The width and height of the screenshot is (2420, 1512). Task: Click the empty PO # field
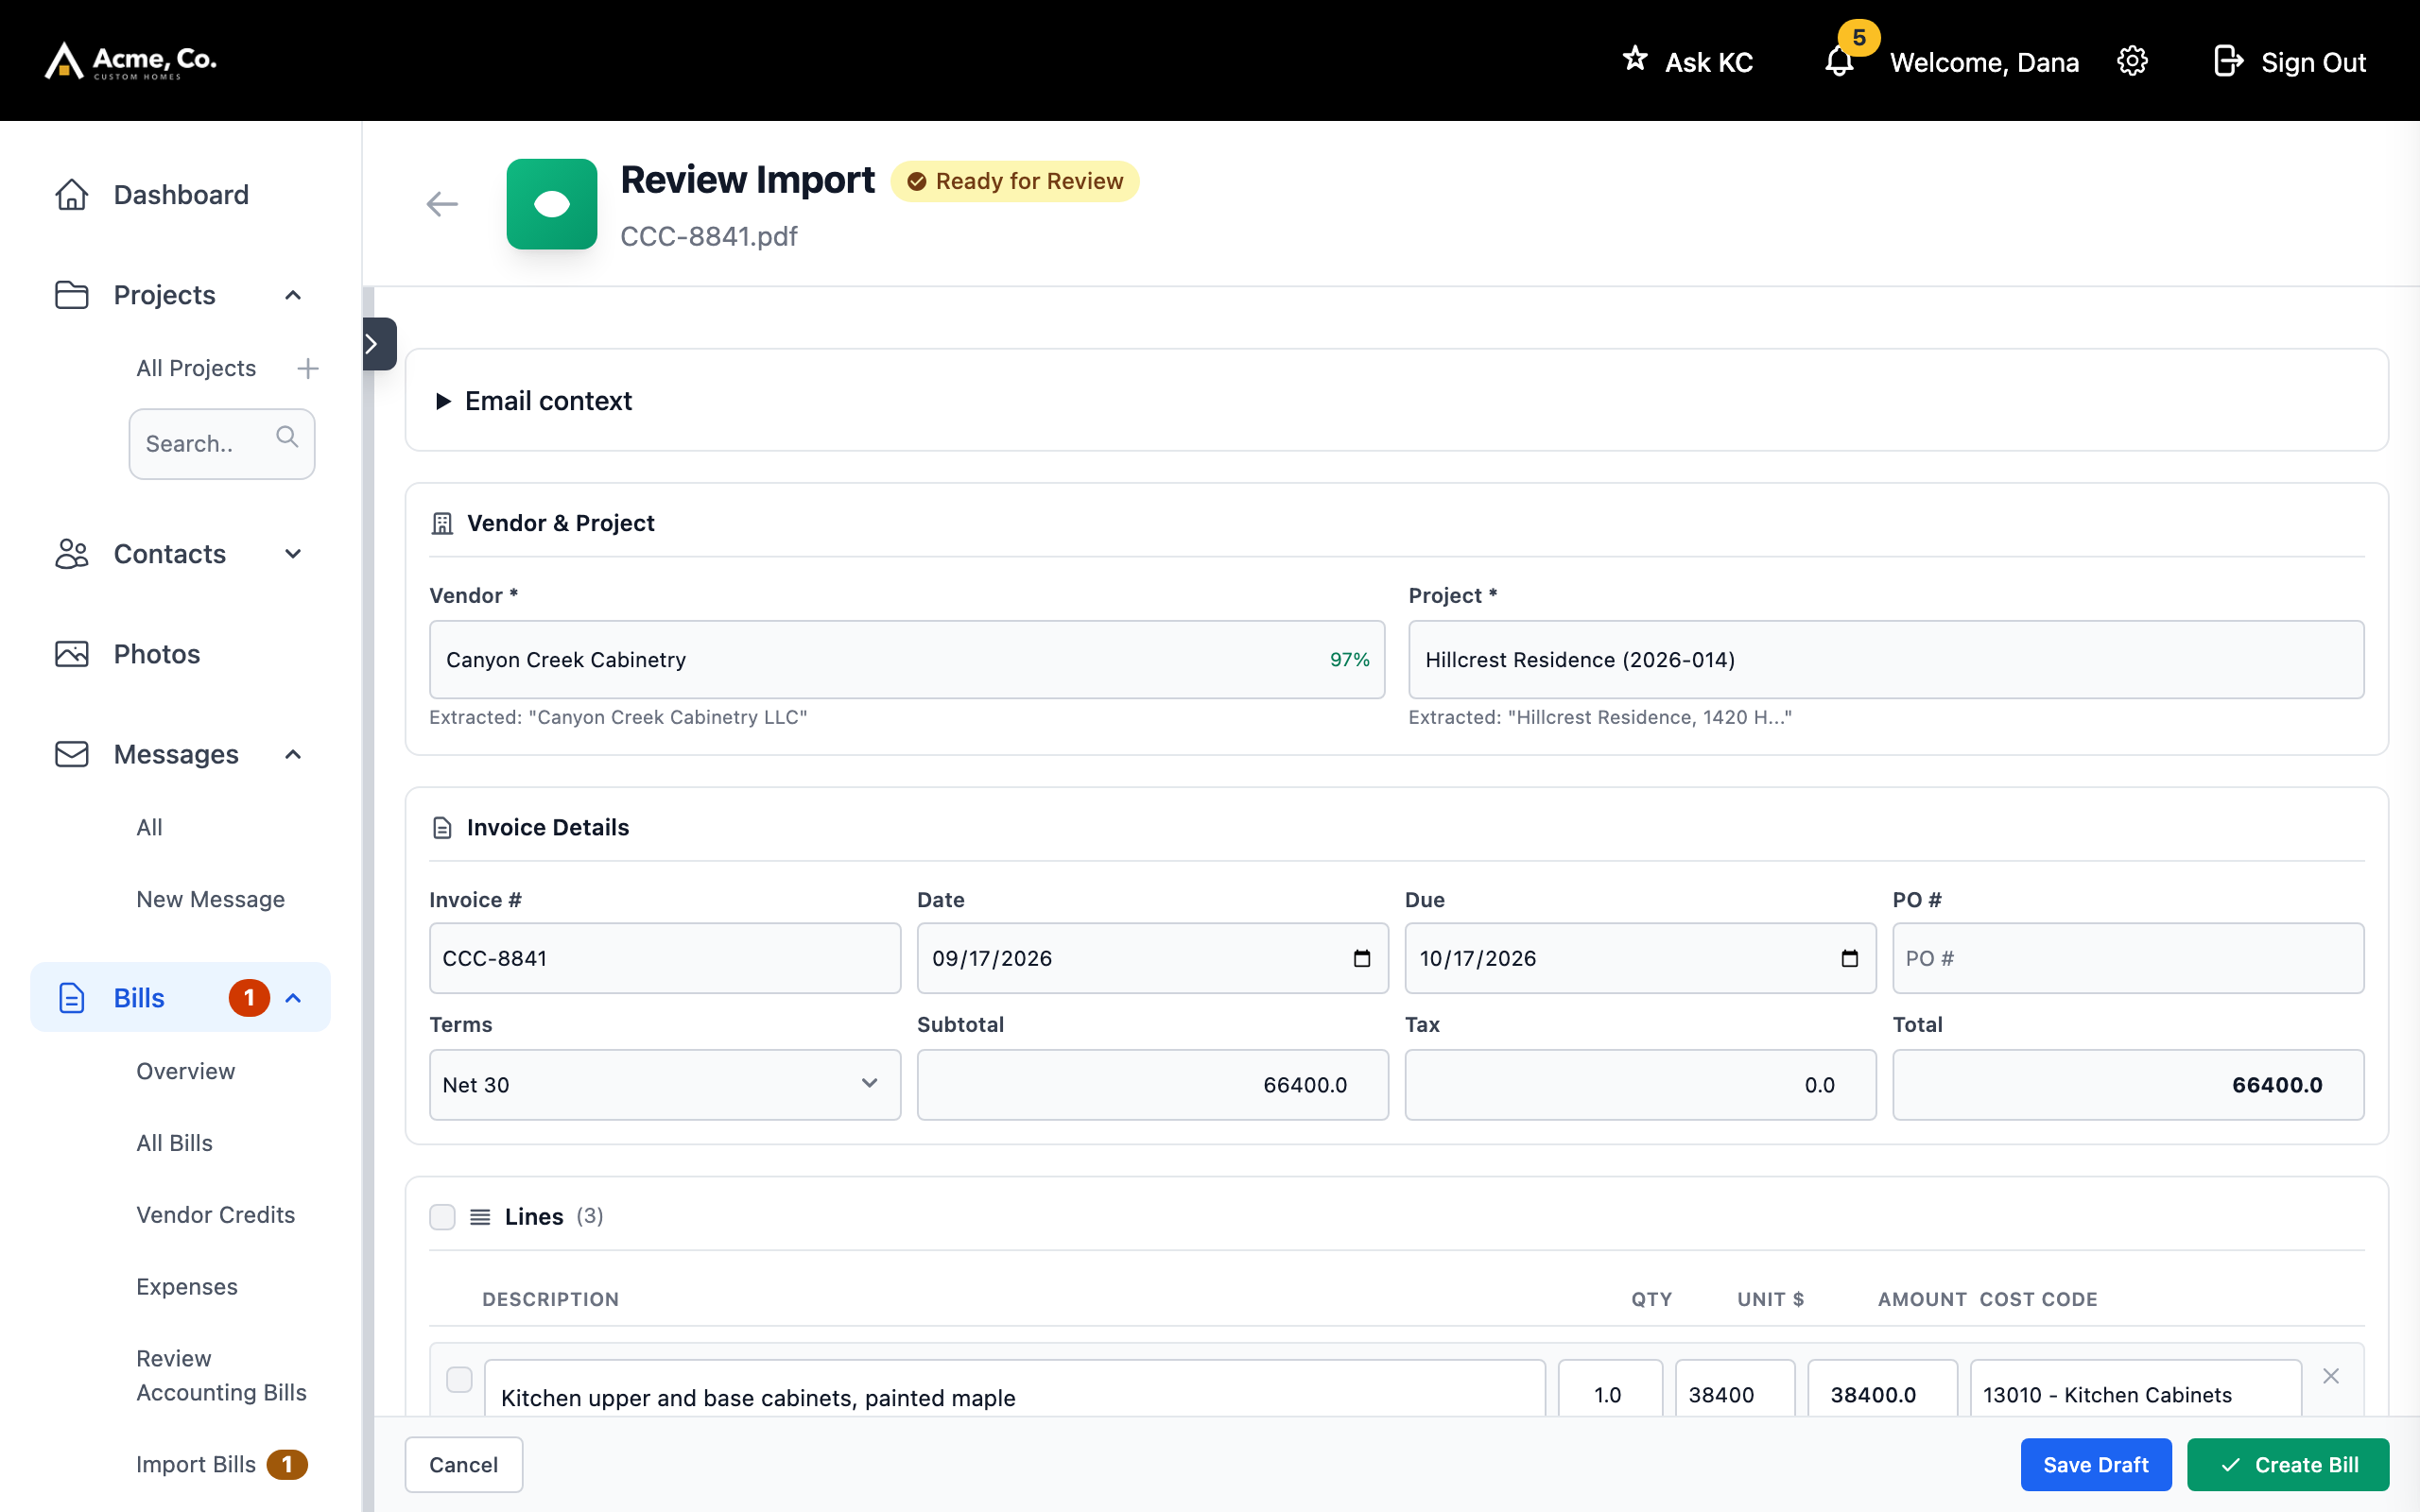(x=2128, y=958)
